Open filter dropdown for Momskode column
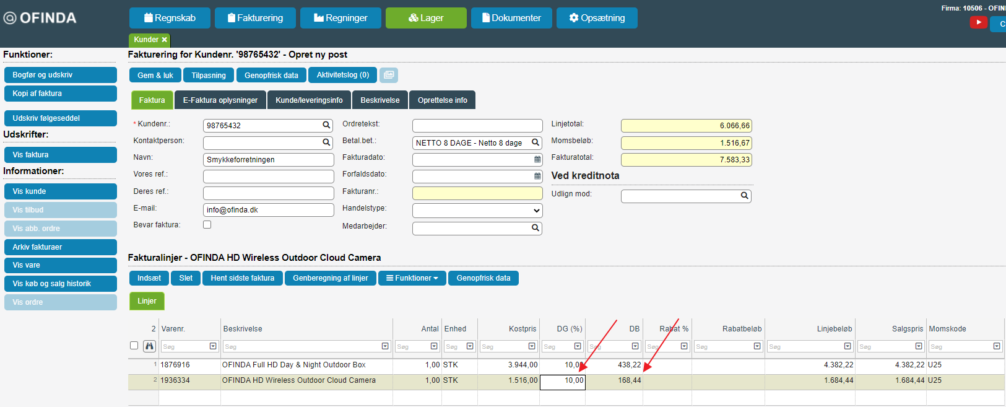1006x407 pixels. pos(997,346)
